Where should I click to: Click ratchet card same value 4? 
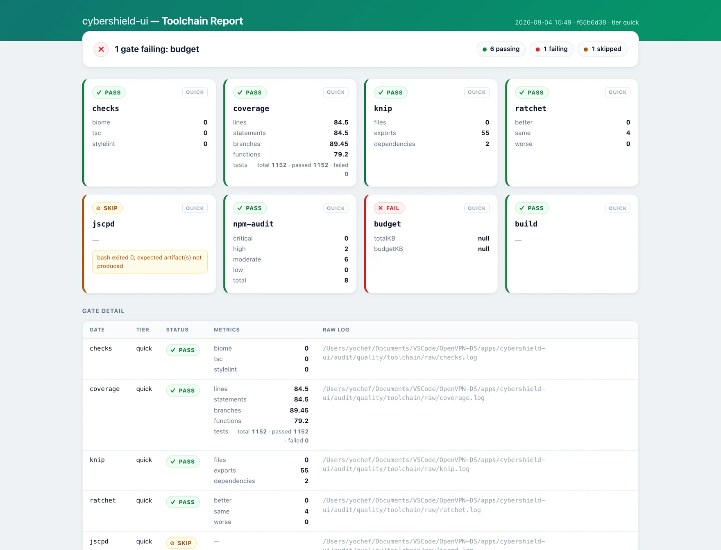pos(628,133)
